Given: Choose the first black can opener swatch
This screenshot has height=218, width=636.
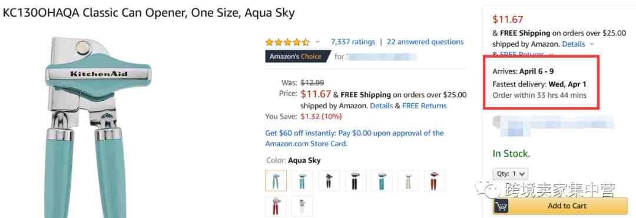Looking at the screenshot, I should point(329,180).
